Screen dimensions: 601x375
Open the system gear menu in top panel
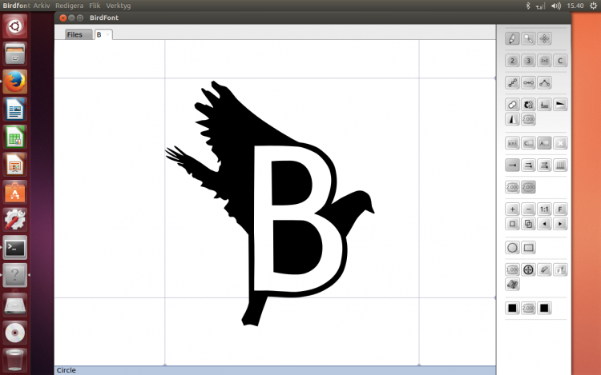593,6
